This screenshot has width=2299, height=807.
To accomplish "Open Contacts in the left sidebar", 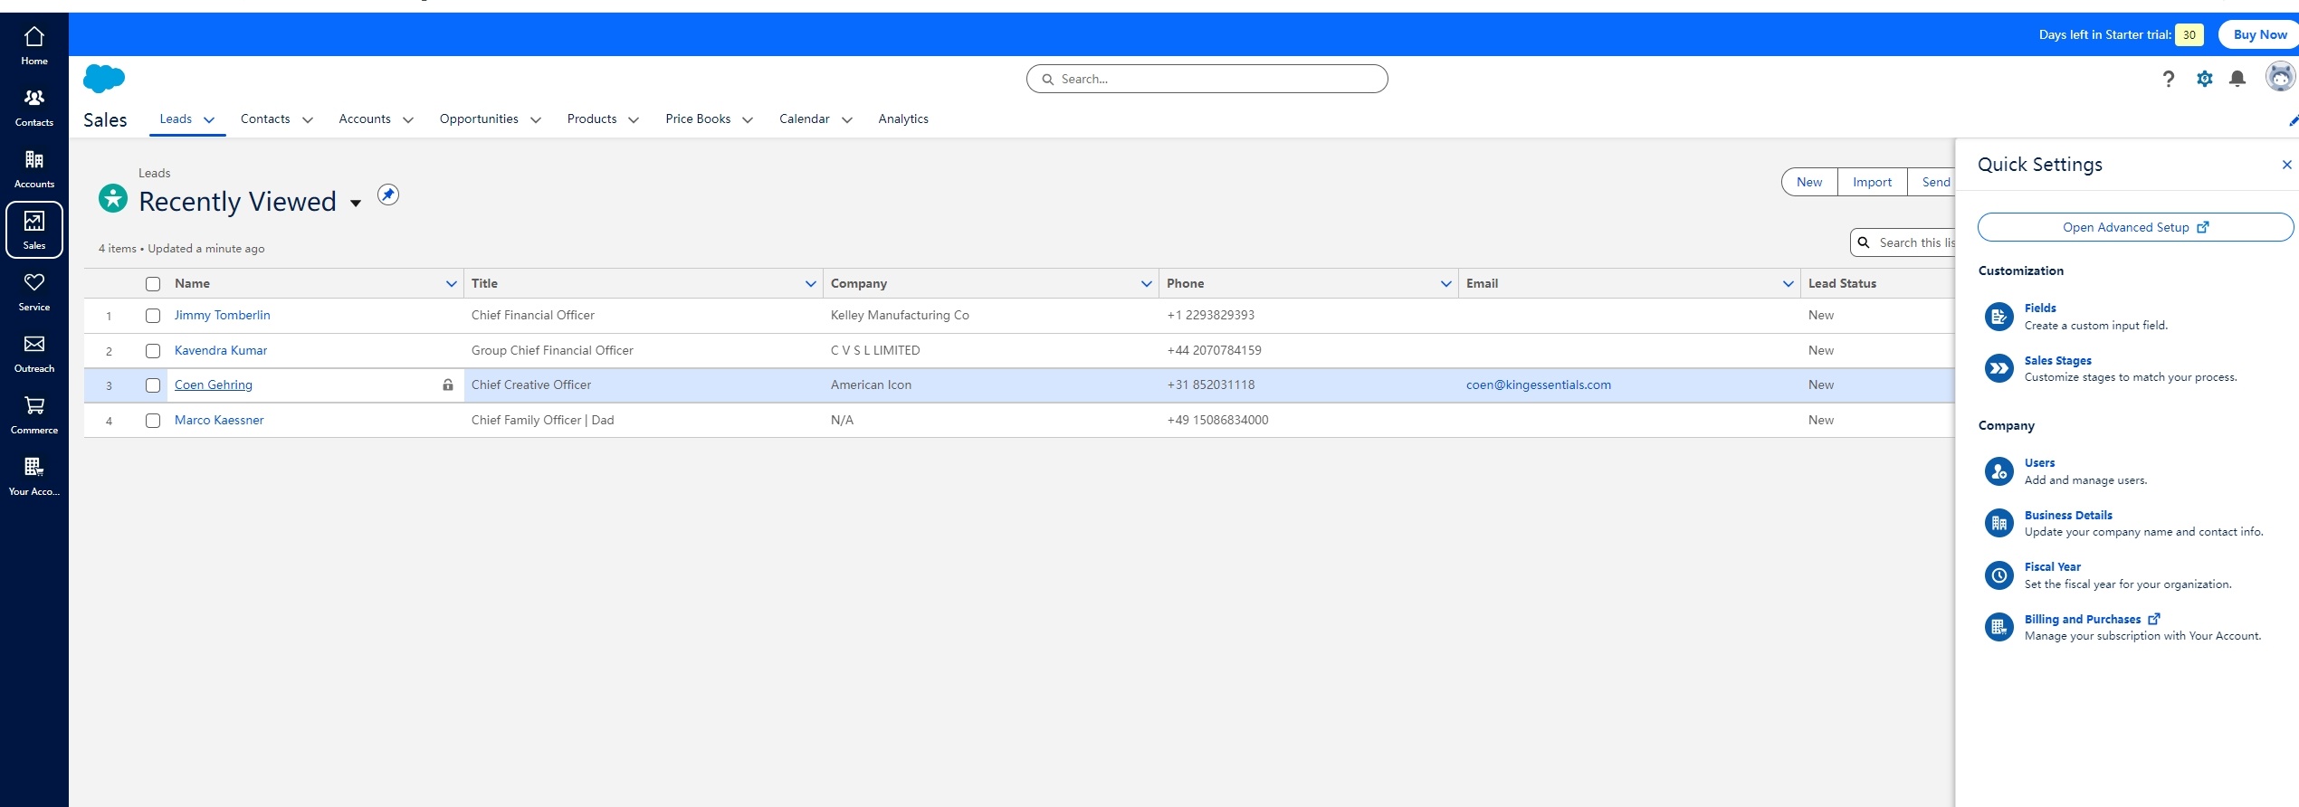I will [34, 107].
